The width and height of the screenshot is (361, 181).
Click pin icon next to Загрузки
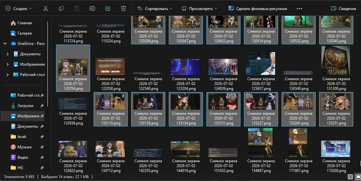coord(42,106)
